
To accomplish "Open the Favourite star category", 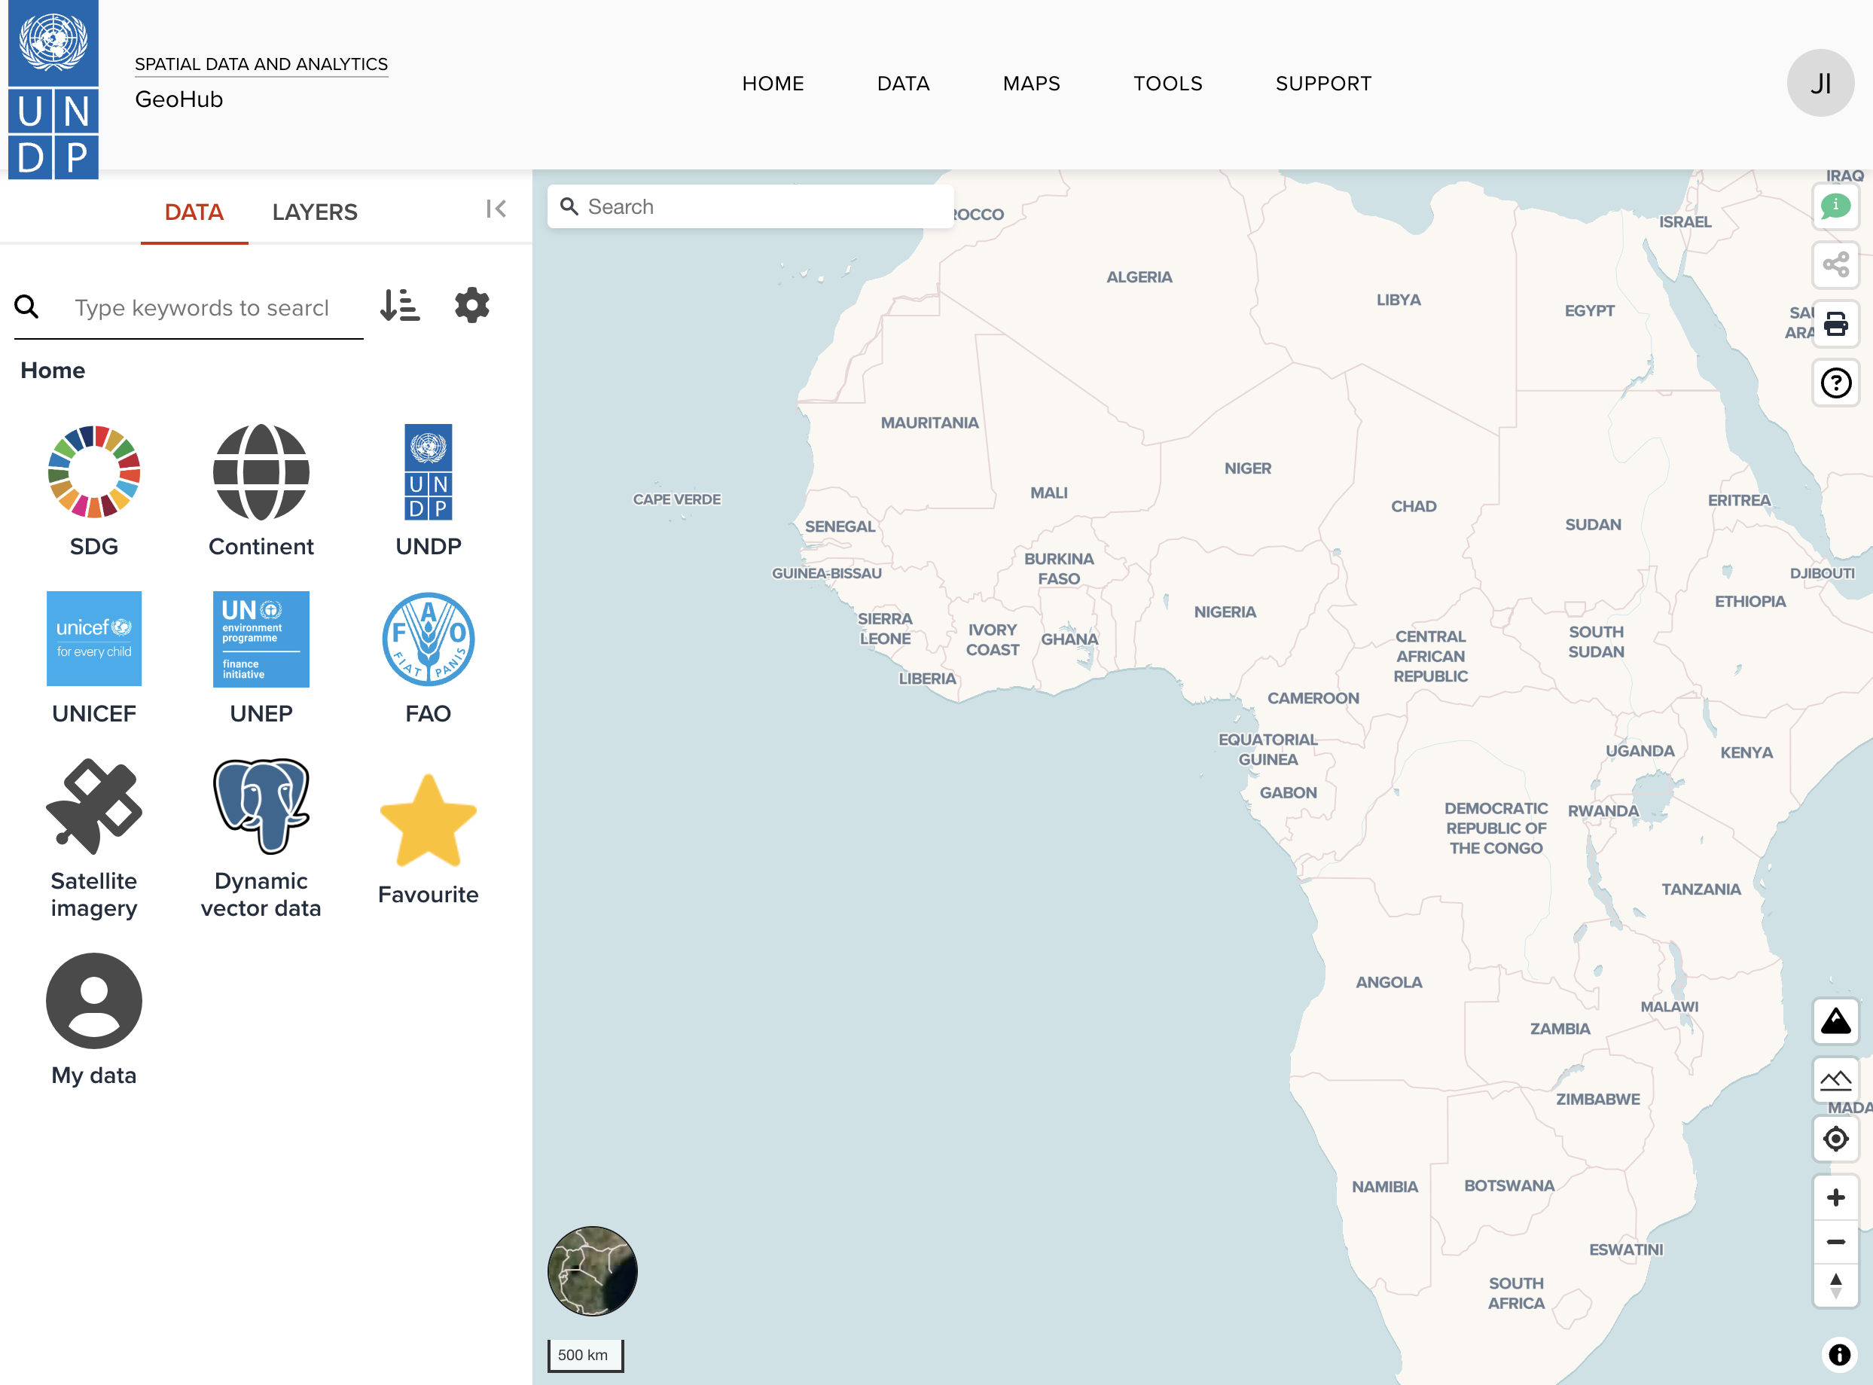I will [429, 839].
